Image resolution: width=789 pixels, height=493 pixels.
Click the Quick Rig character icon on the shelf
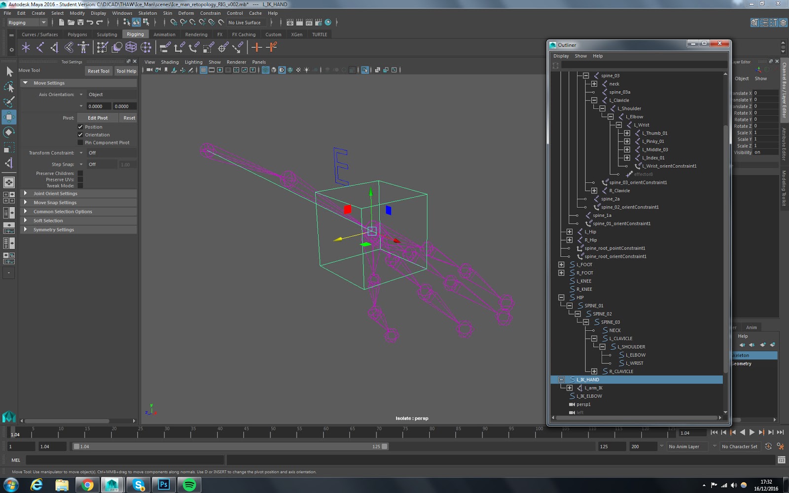83,47
